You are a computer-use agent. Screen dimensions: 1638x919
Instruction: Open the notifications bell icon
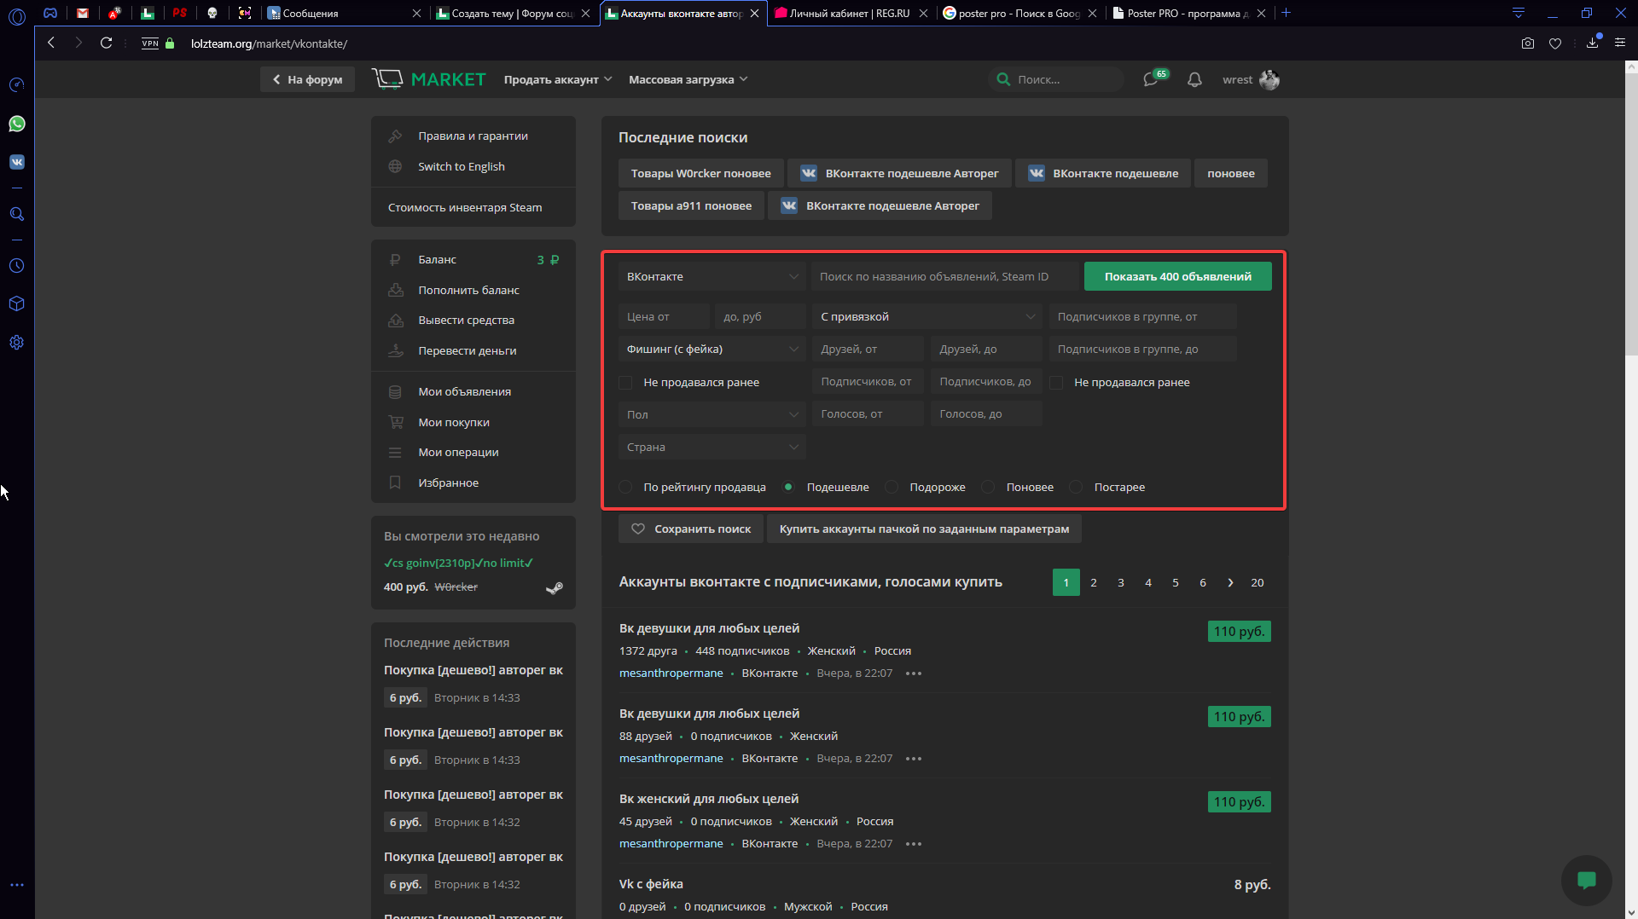click(x=1194, y=79)
